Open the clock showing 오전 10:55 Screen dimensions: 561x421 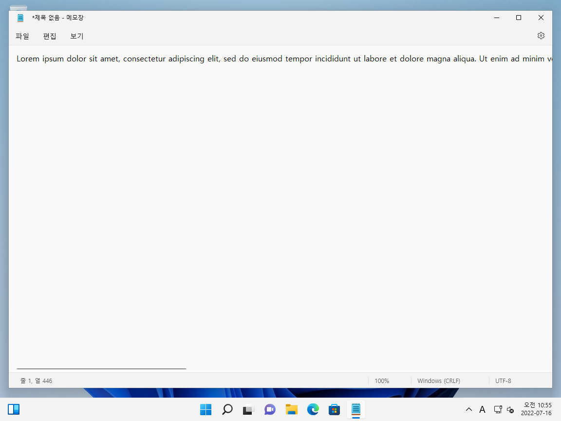536,409
